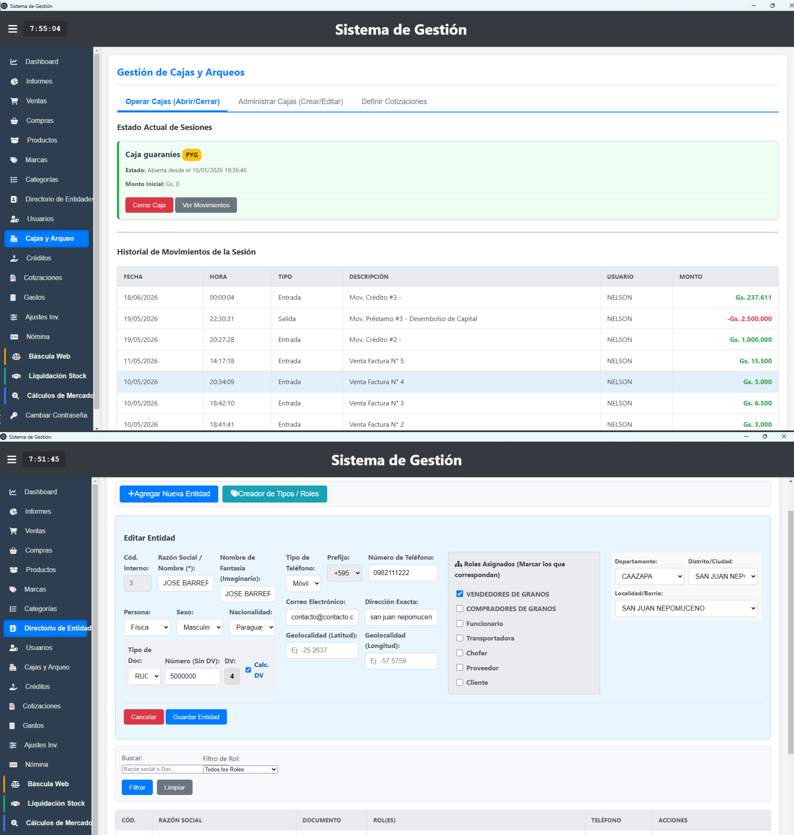Click Cambiar Contraseña key icon

click(14, 415)
